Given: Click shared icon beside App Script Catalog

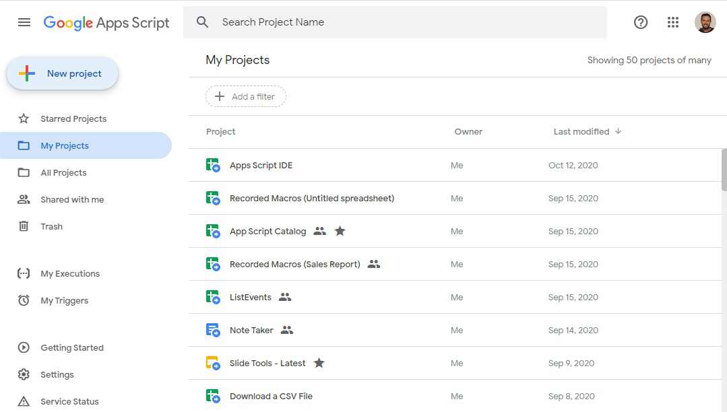Looking at the screenshot, I should coord(319,231).
